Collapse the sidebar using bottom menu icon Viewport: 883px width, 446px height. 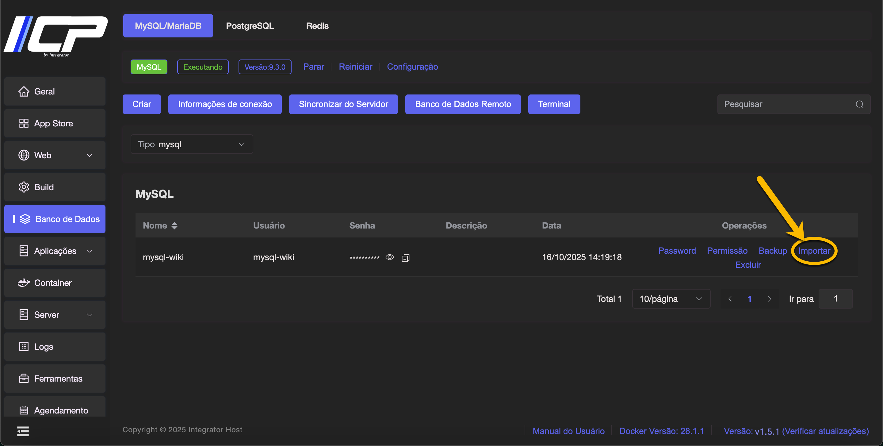[x=23, y=431]
